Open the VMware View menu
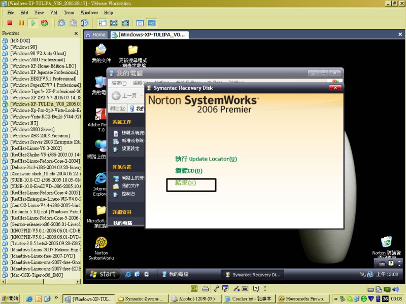406x304 pixels. [39, 13]
